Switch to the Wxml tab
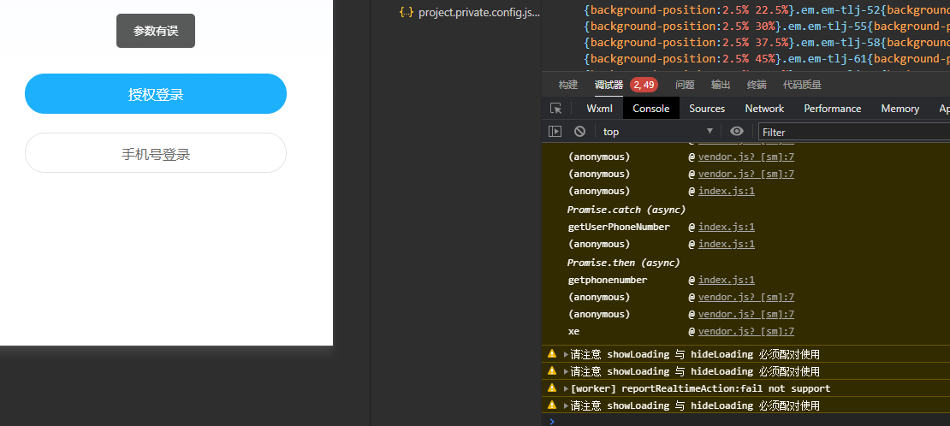The height and width of the screenshot is (426, 950). (x=599, y=109)
